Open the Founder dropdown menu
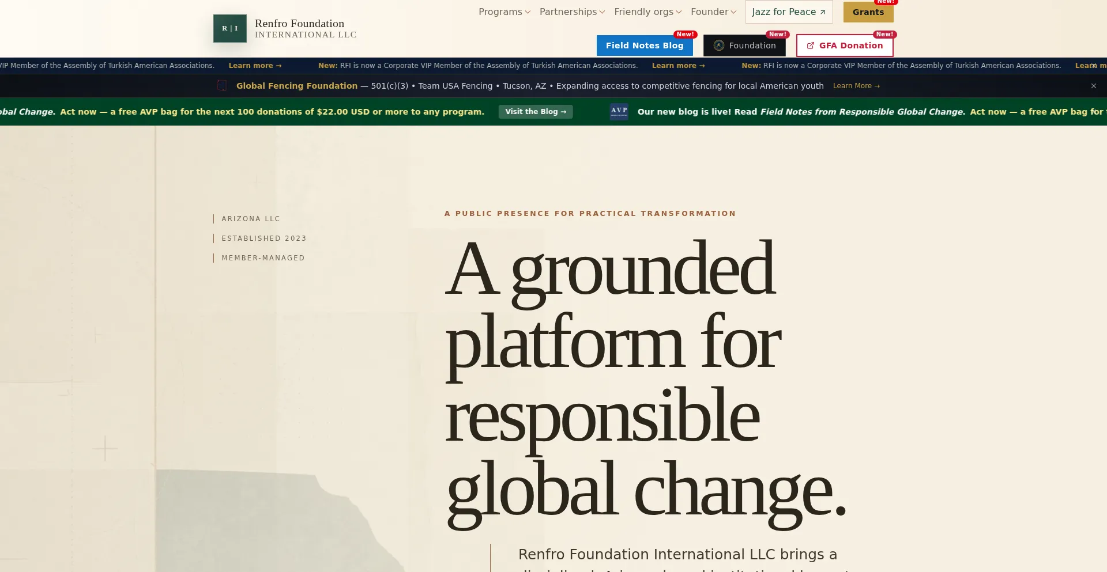The width and height of the screenshot is (1107, 572). pyautogui.click(x=714, y=12)
